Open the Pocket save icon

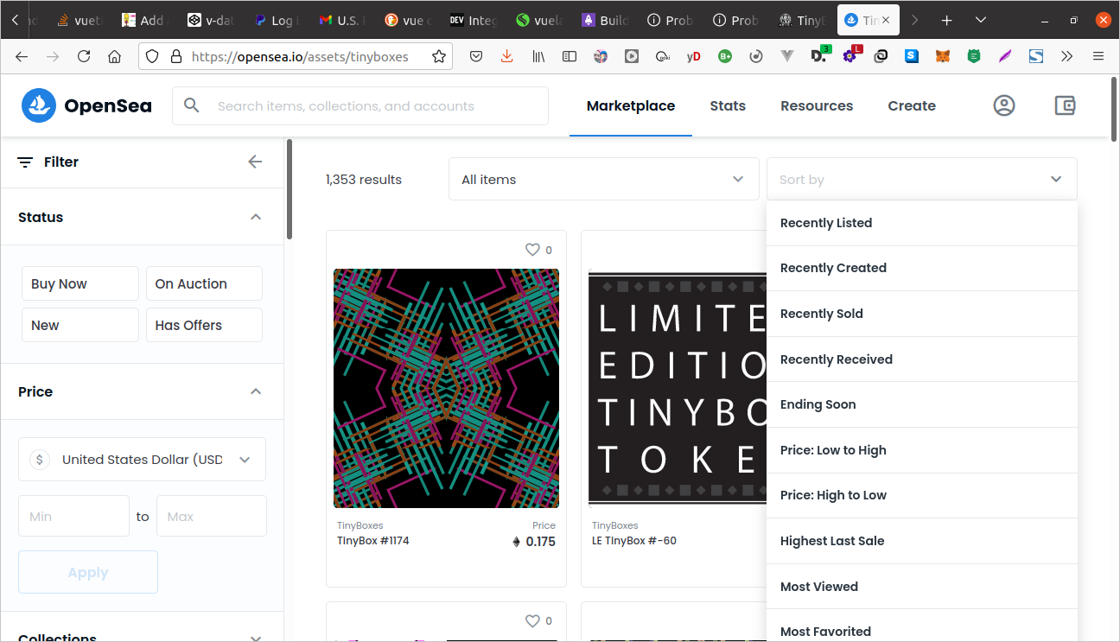click(x=476, y=56)
